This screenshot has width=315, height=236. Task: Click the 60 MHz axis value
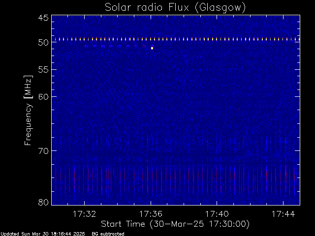(43, 97)
